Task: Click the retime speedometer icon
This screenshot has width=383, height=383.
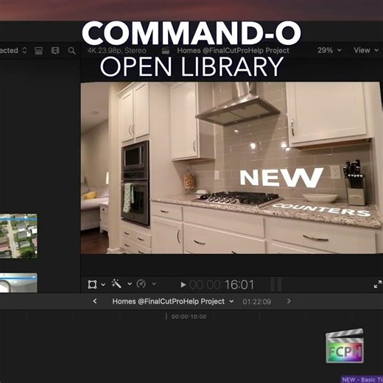Action: click(x=141, y=284)
